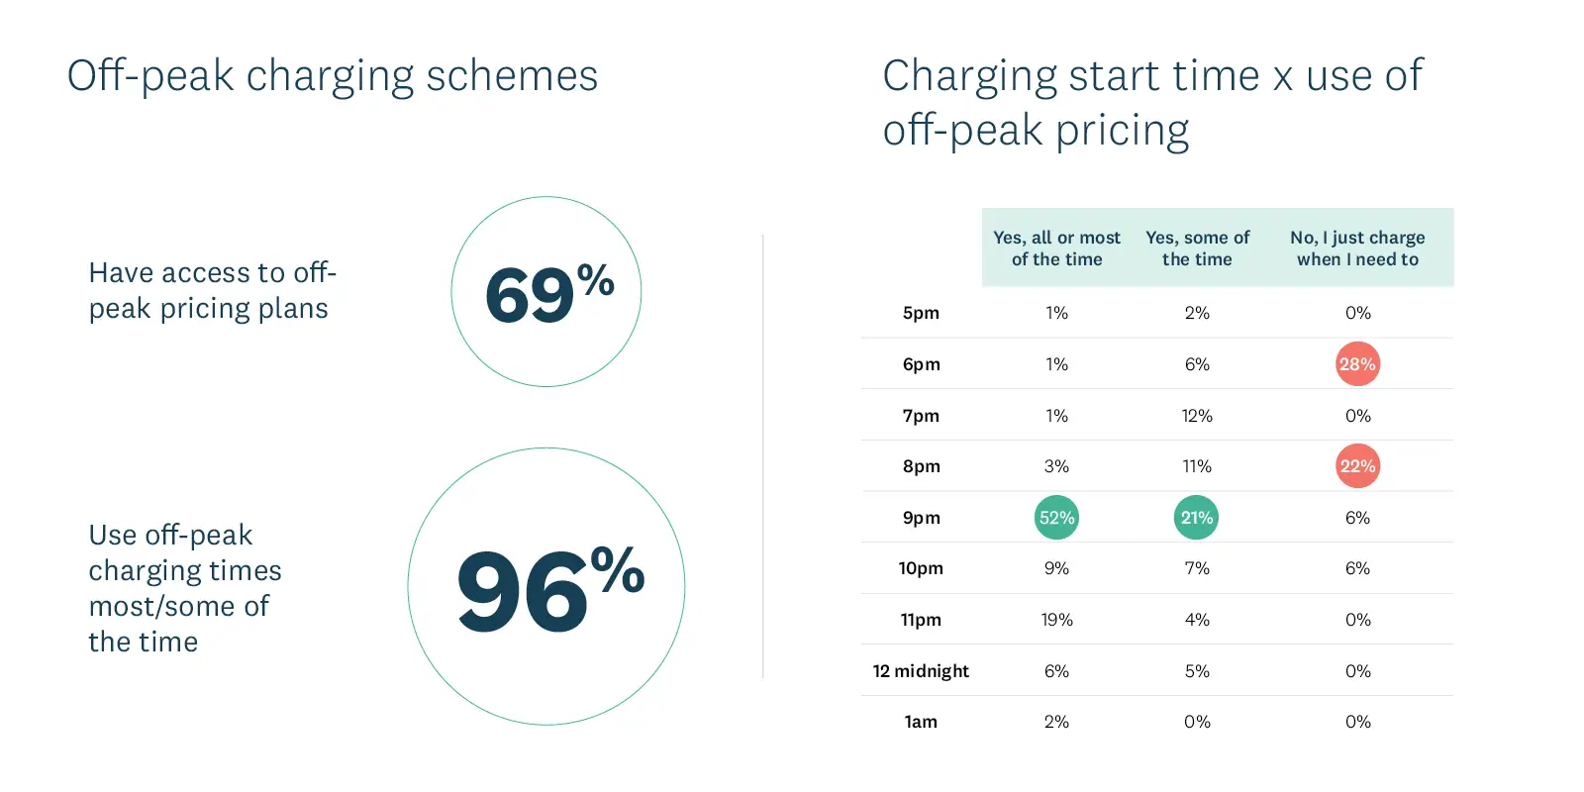Click the 69% circle graphic
The height and width of the screenshot is (792, 1584).
[x=546, y=291]
